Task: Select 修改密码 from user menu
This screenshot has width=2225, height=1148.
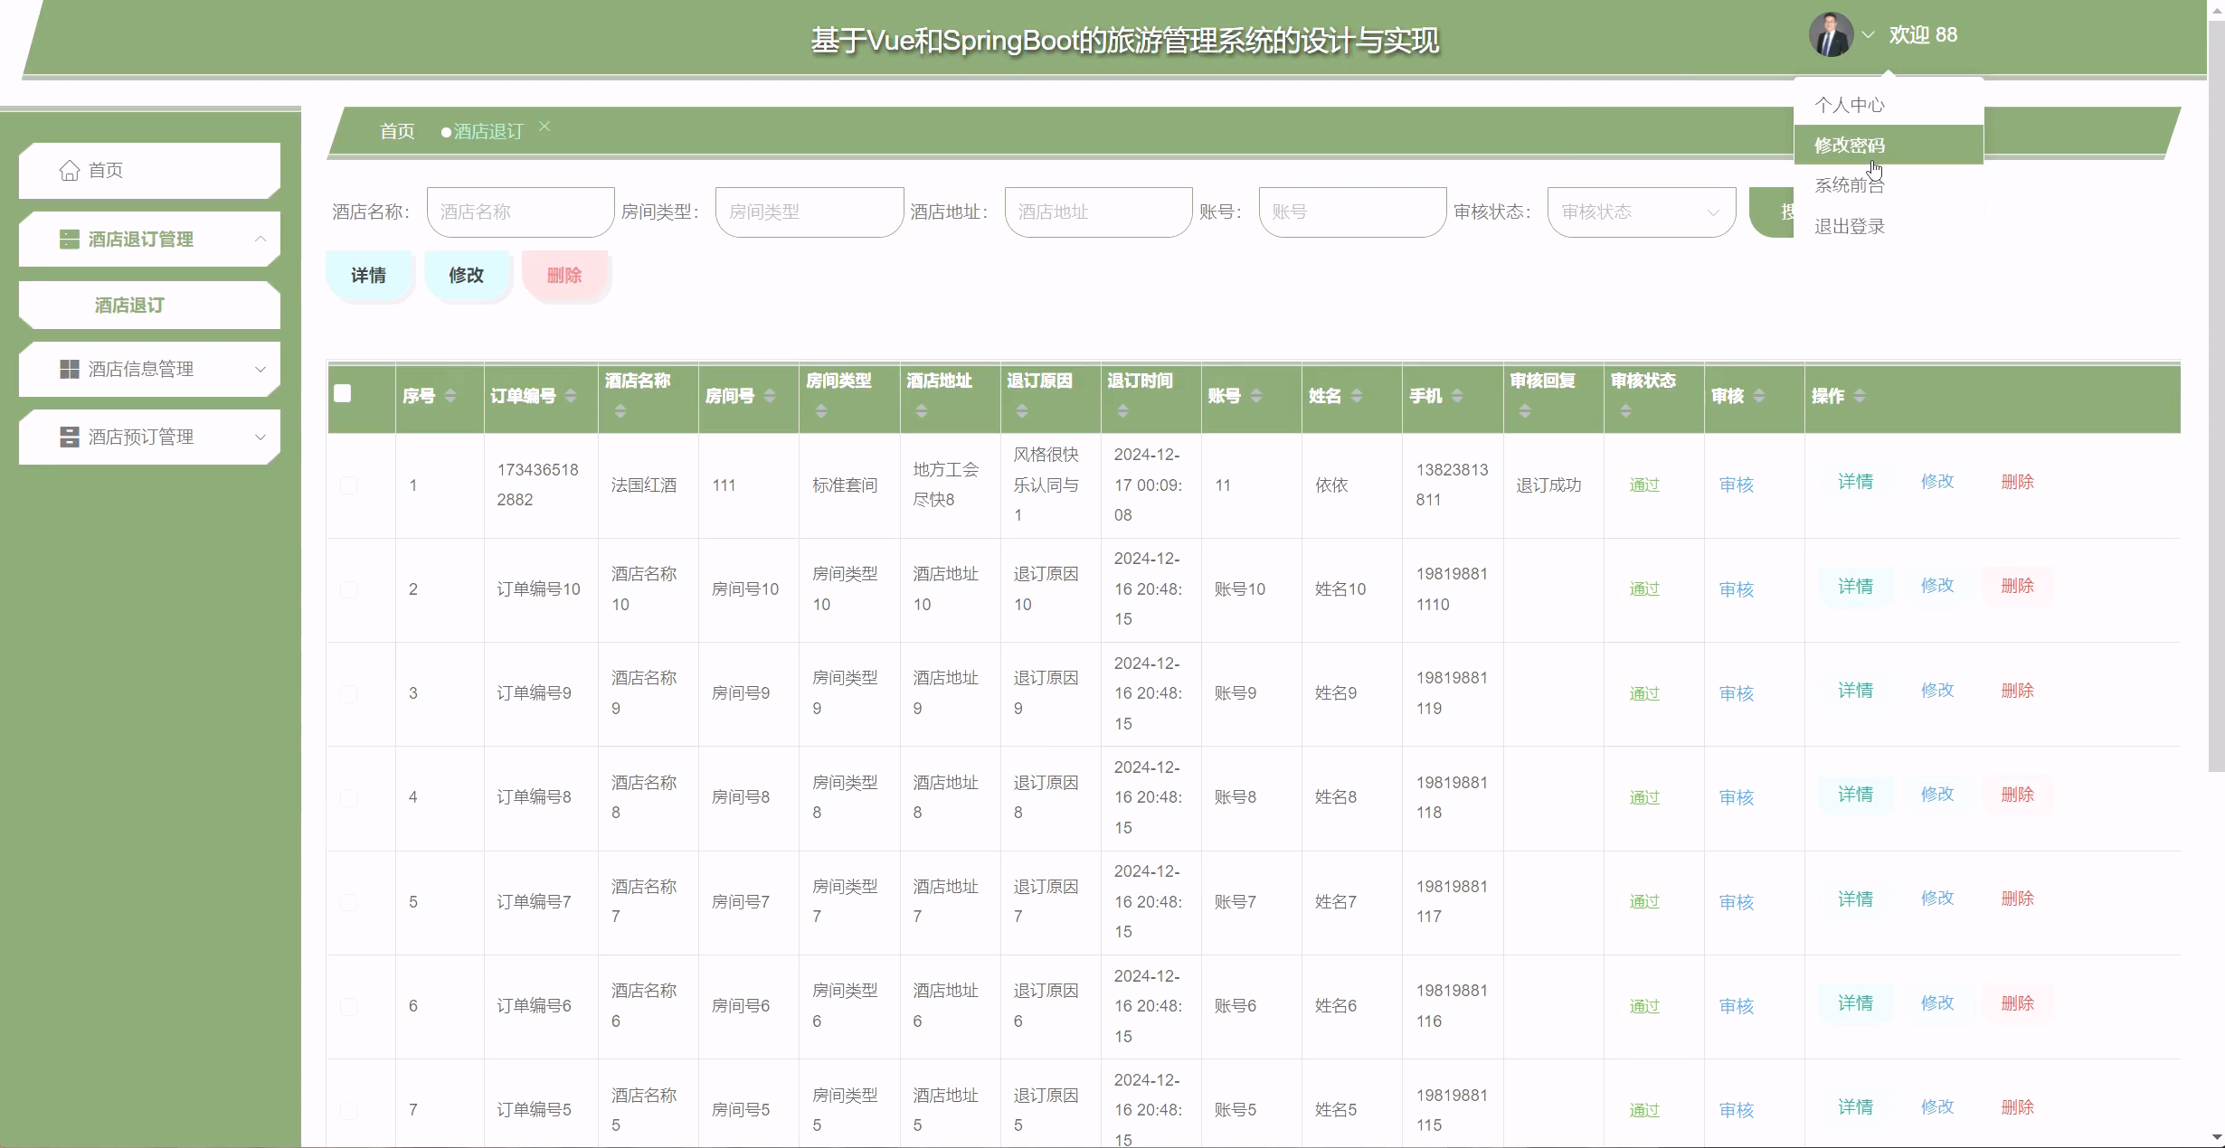Action: pyautogui.click(x=1889, y=145)
